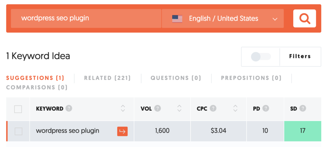Sort by the CPC column arrows
Image resolution: width=326 pixels, height=147 pixels.
pyautogui.click(x=235, y=108)
